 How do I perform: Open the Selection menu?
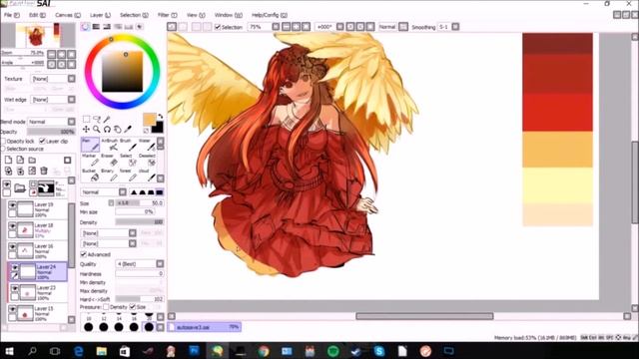coord(134,15)
